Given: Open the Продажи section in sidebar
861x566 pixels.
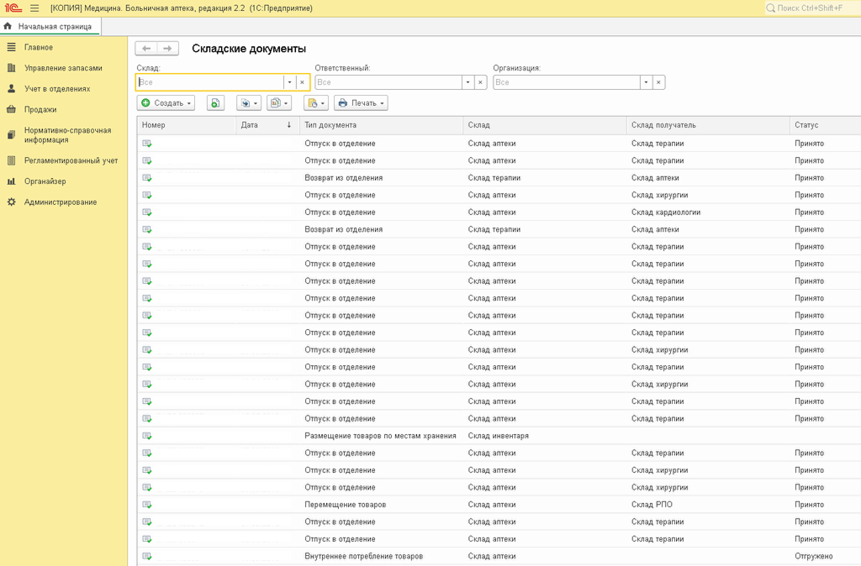Looking at the screenshot, I should click(40, 109).
